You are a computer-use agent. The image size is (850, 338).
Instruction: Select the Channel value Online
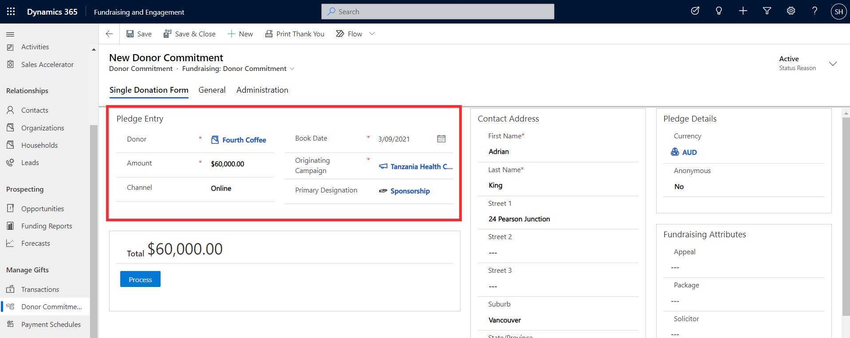[x=221, y=189]
